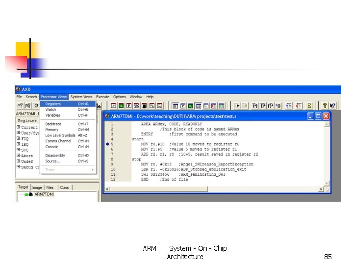
Task: Open the Trace submenu arrow
Action: (x=93, y=170)
